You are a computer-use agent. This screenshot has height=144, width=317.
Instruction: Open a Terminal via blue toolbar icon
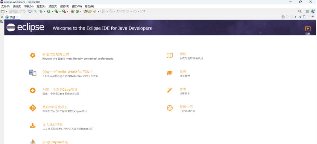pyautogui.click(x=30, y=11)
